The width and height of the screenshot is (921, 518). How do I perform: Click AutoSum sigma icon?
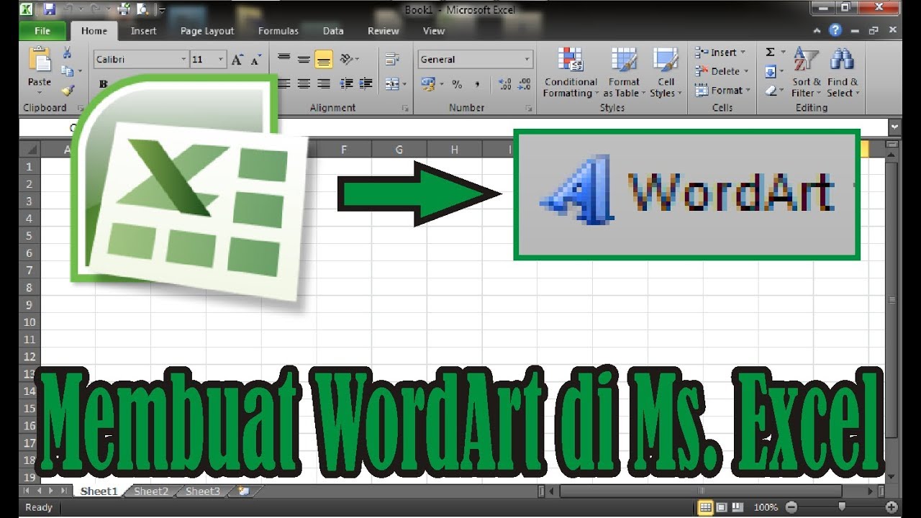click(770, 53)
